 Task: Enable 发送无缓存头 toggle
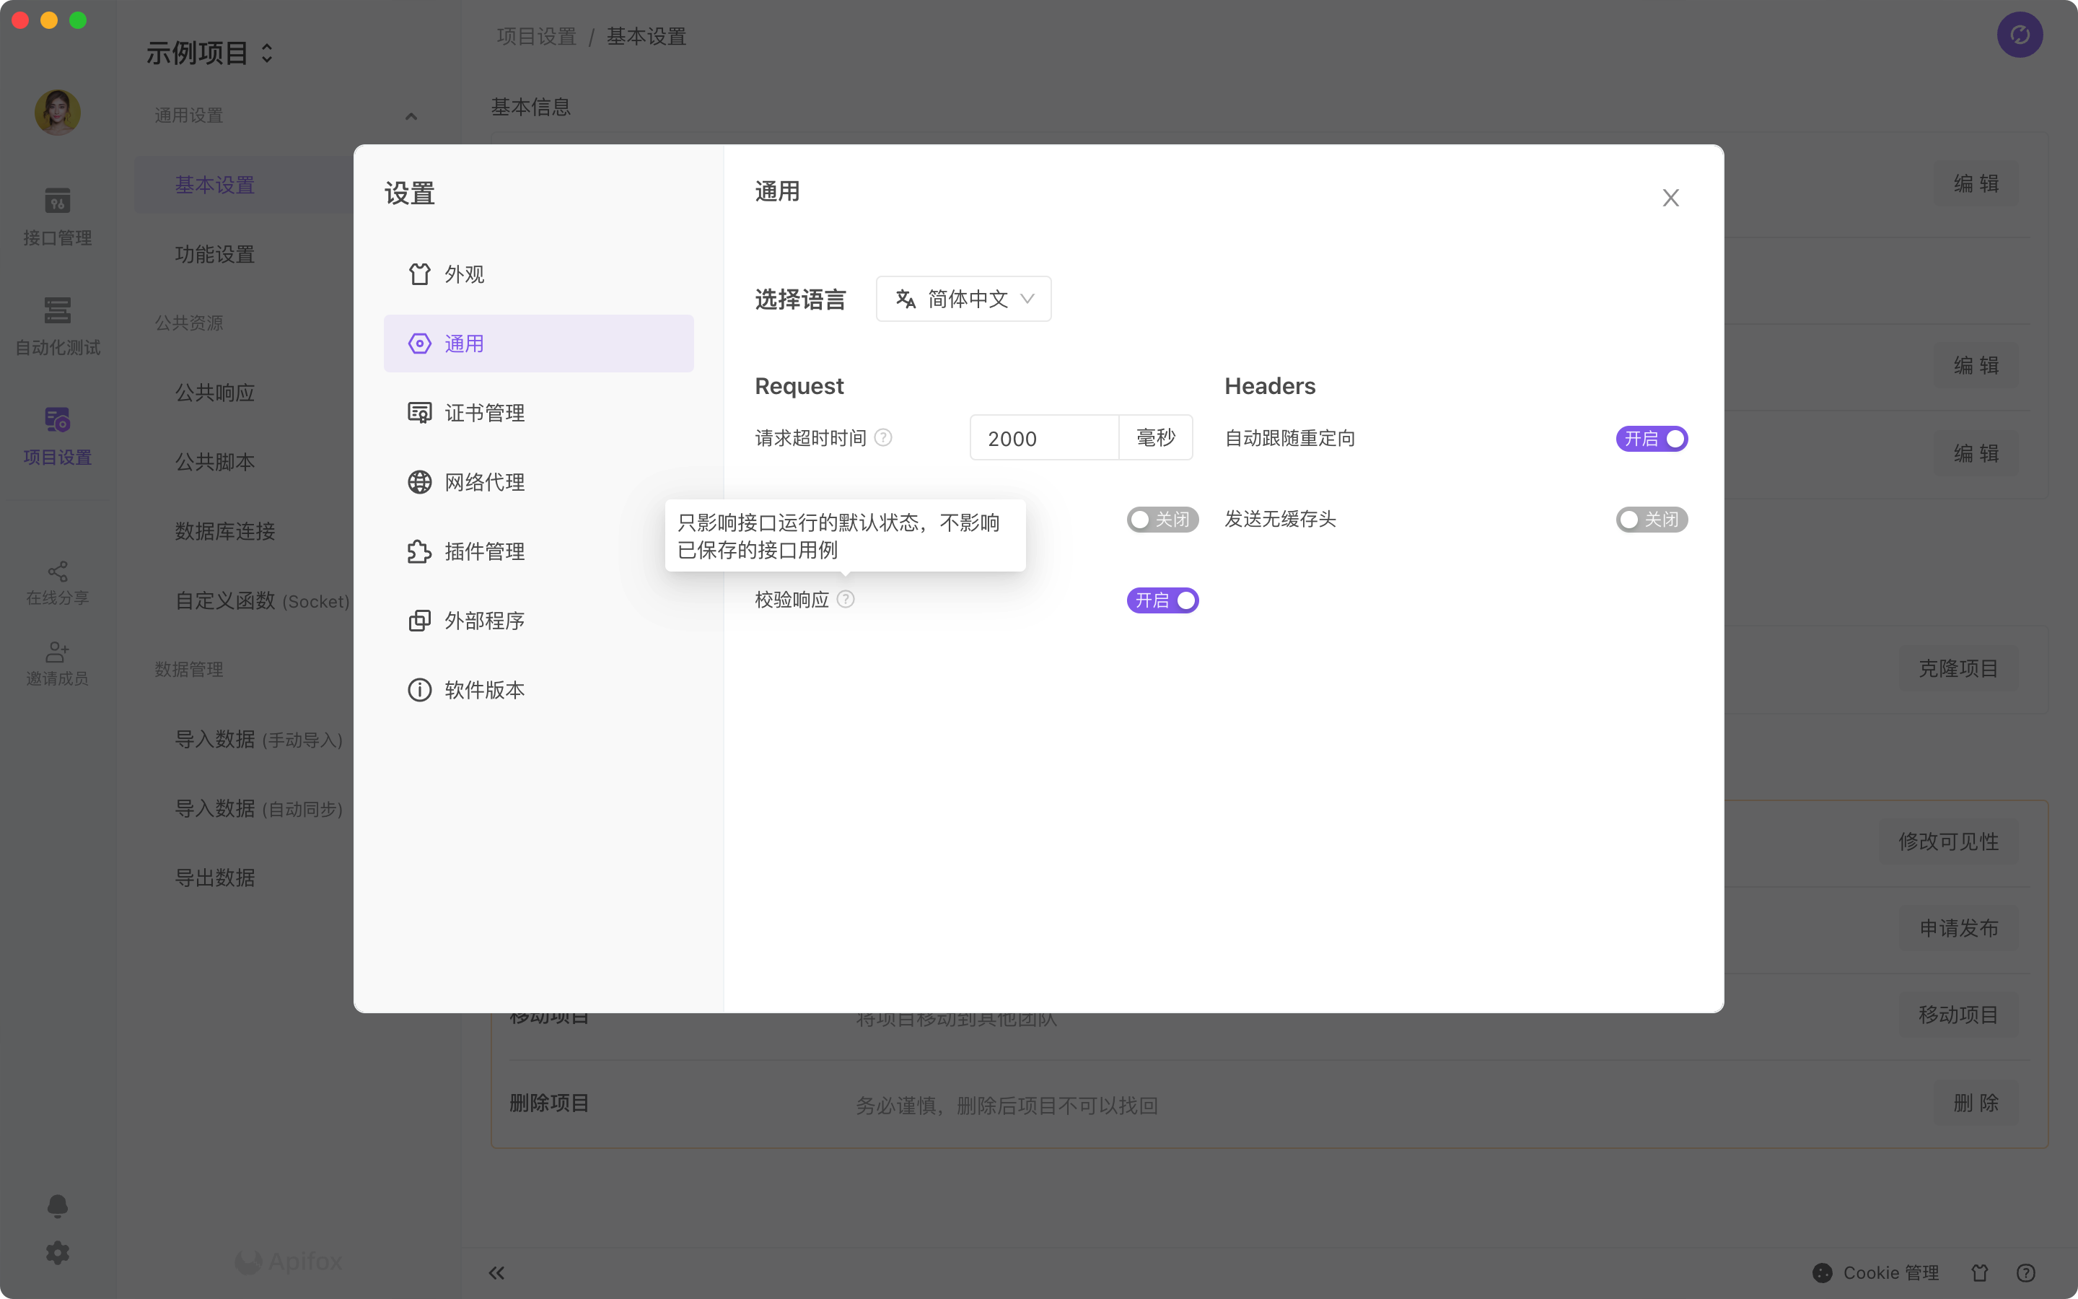pyautogui.click(x=1652, y=520)
